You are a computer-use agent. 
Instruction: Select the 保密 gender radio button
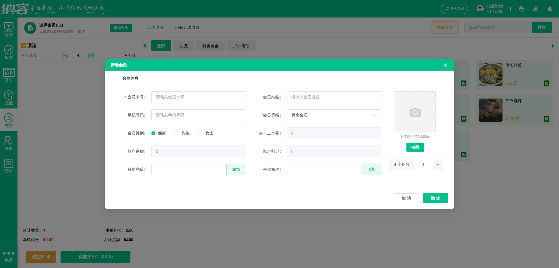pyautogui.click(x=153, y=133)
